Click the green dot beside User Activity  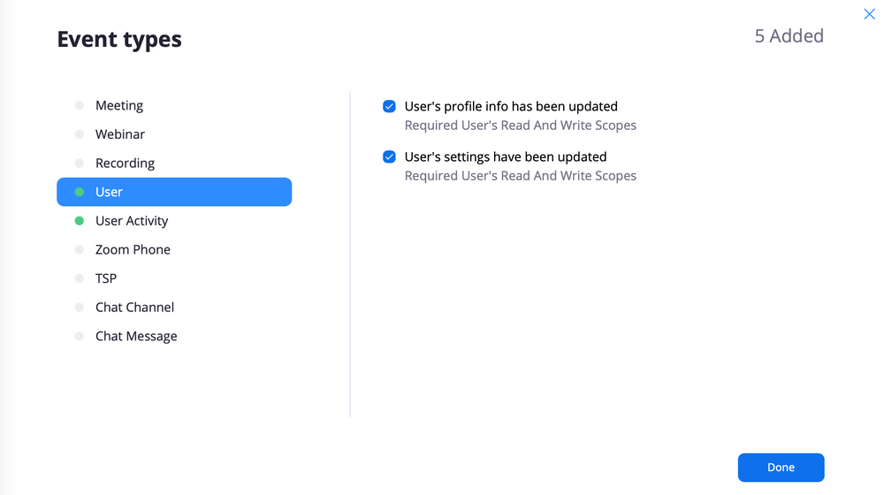(x=80, y=221)
